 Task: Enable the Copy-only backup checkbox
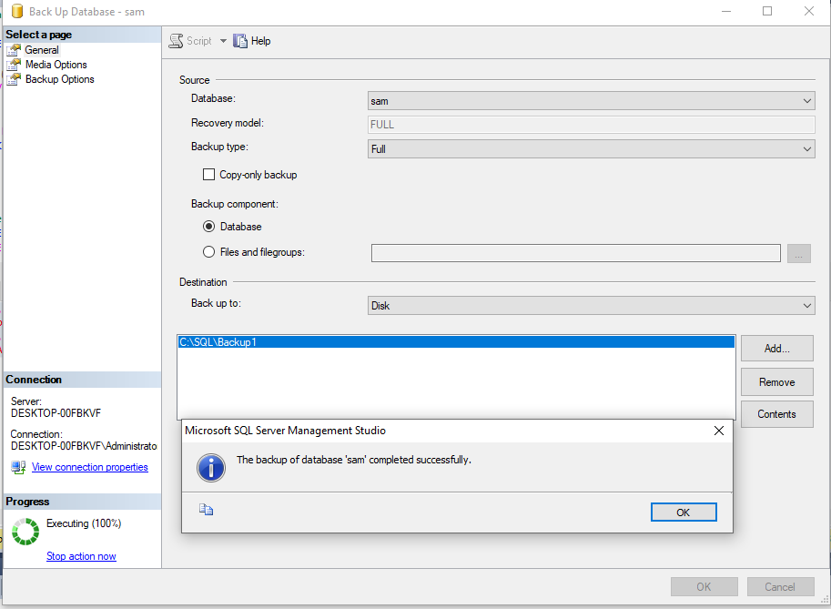tap(208, 175)
